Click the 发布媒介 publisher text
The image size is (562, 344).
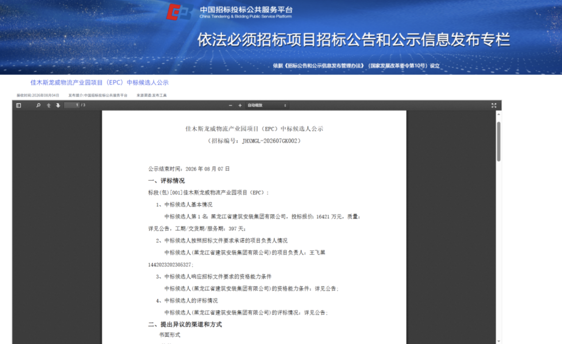tap(98, 95)
